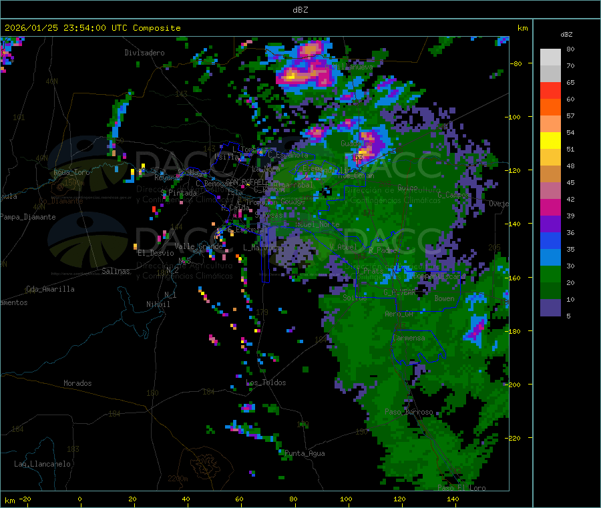Image resolution: width=601 pixels, height=508 pixels.
Task: Pick the slate purple 10 dBZ legend swatch
Action: pyautogui.click(x=550, y=308)
